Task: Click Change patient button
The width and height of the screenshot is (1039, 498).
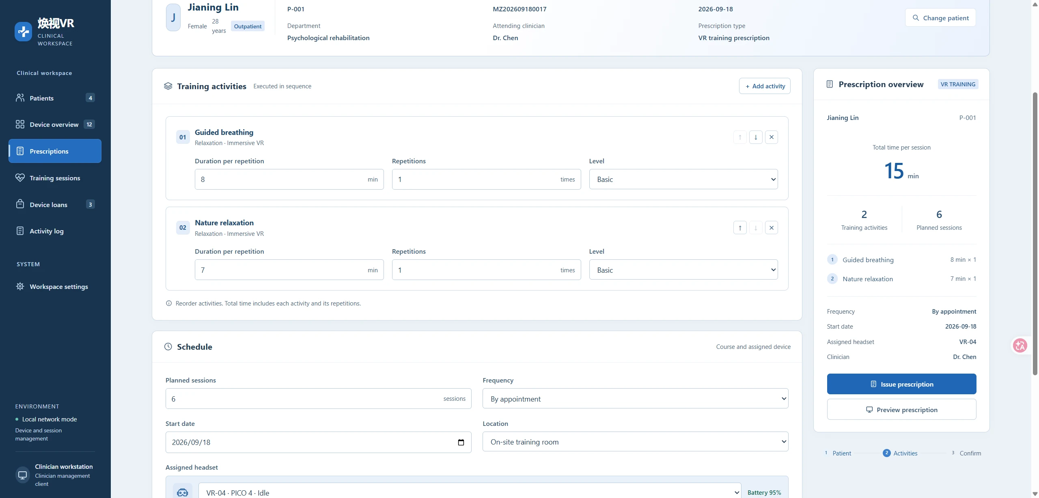Action: [x=940, y=18]
